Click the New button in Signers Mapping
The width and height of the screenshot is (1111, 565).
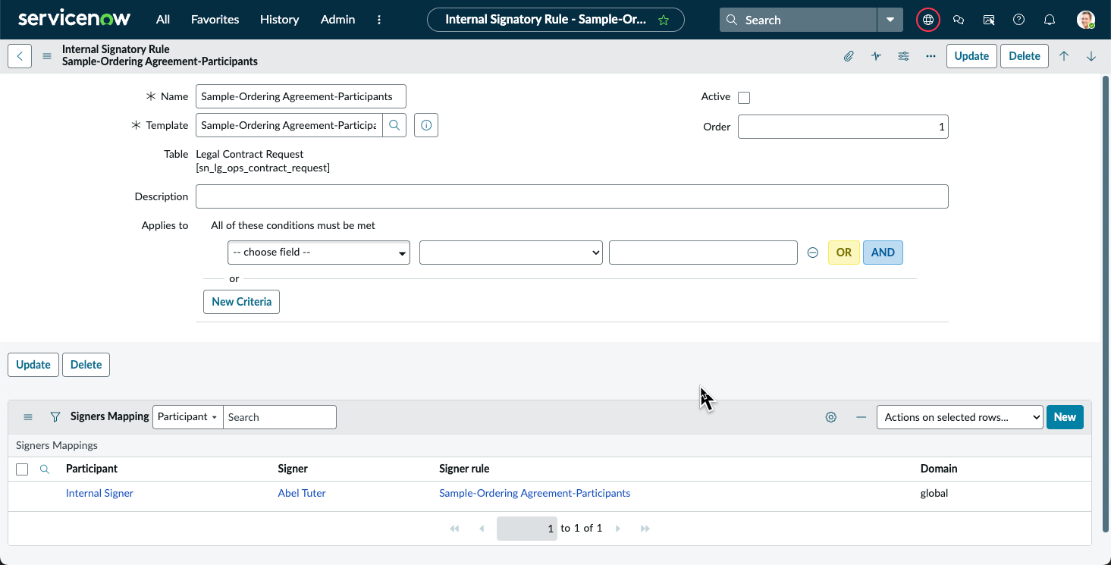tap(1065, 417)
